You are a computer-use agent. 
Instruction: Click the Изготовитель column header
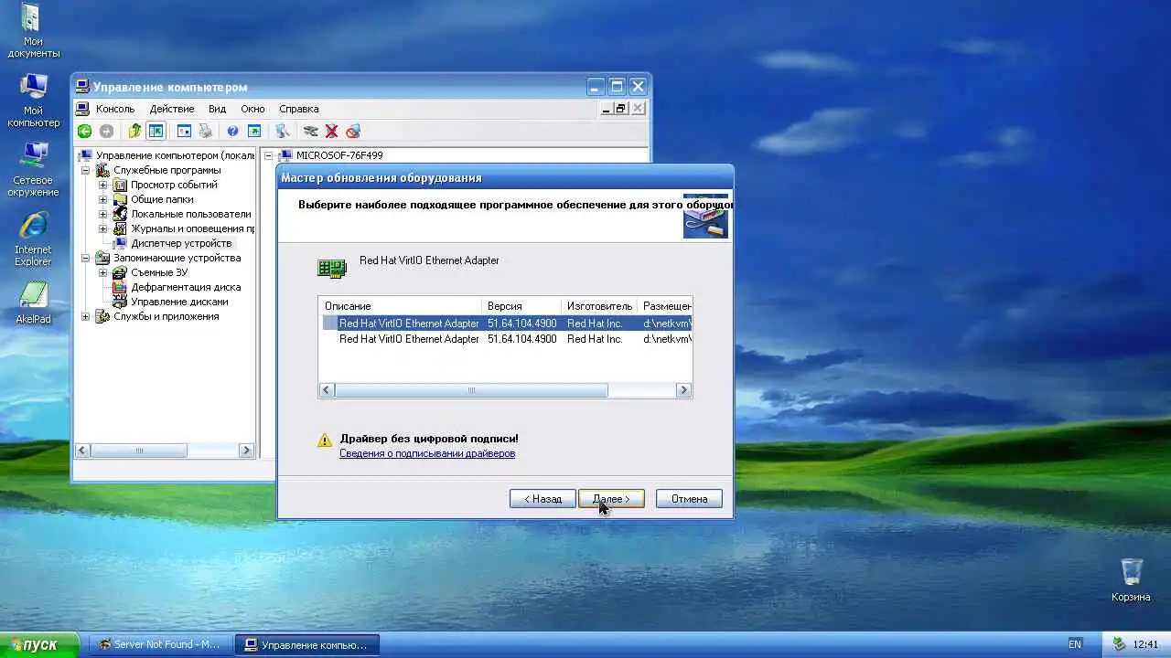pyautogui.click(x=600, y=306)
